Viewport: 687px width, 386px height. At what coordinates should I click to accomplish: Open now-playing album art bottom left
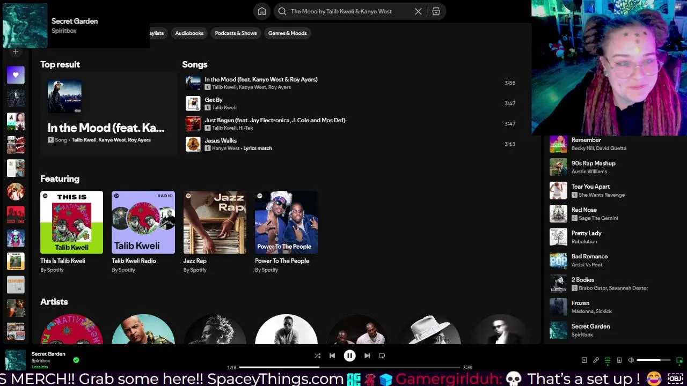[16, 360]
